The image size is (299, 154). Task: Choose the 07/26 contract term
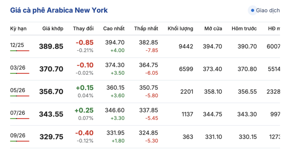[x=17, y=113]
